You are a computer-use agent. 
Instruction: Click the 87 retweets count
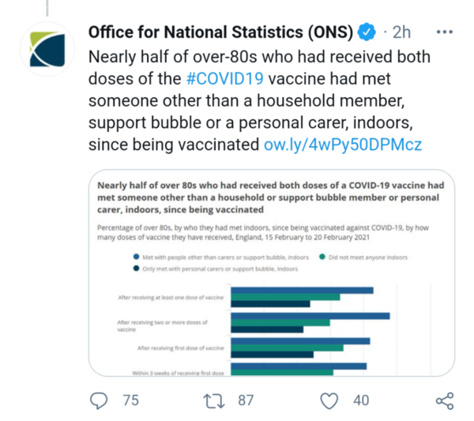(x=246, y=400)
